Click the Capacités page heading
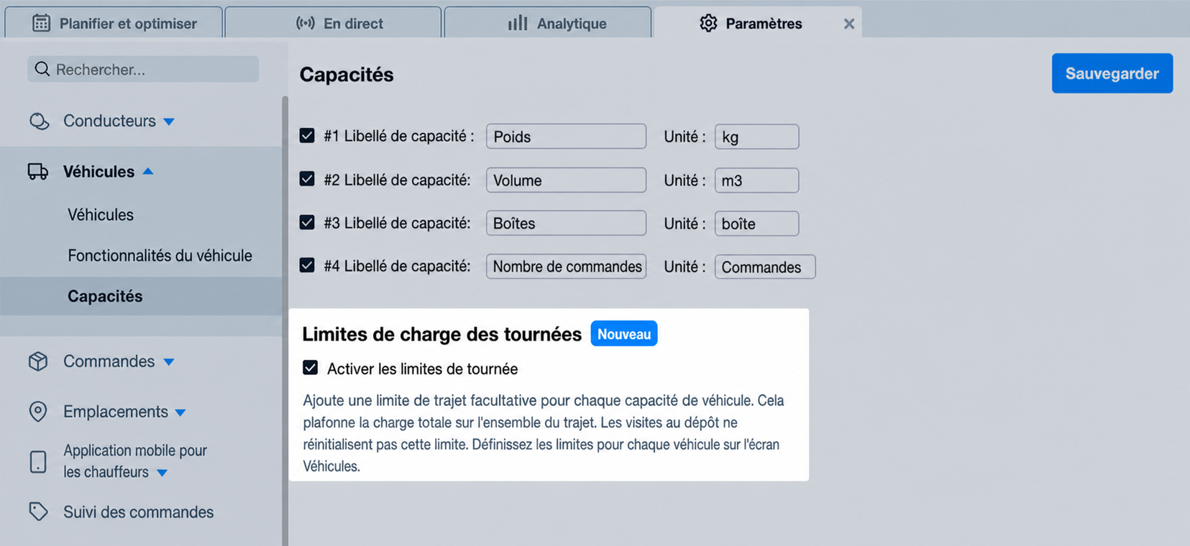Image resolution: width=1190 pixels, height=546 pixels. pos(347,75)
